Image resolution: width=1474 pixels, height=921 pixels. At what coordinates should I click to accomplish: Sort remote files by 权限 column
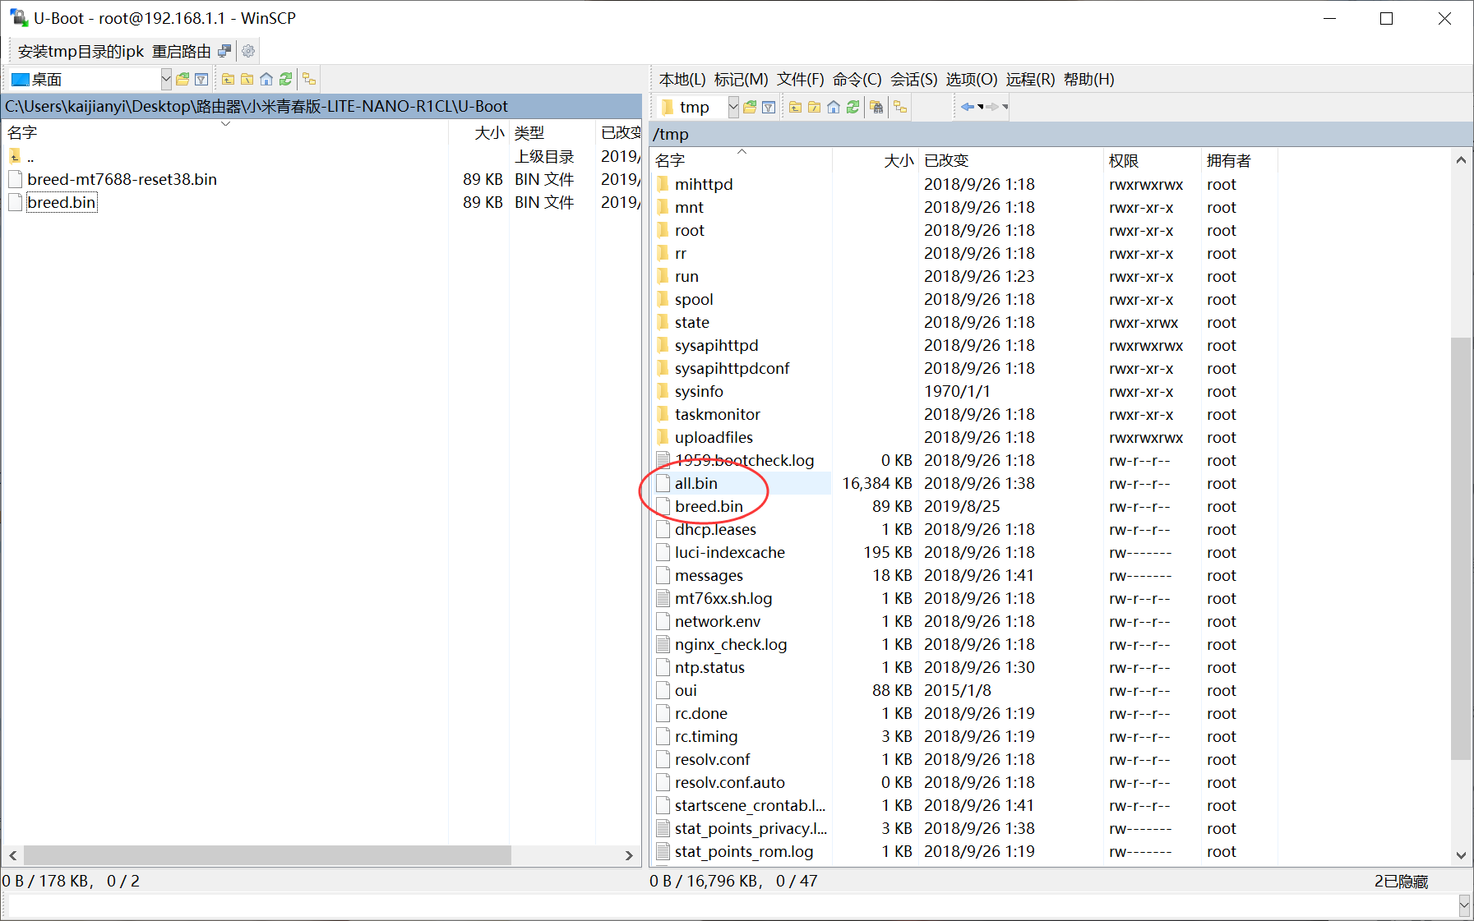[1152, 160]
